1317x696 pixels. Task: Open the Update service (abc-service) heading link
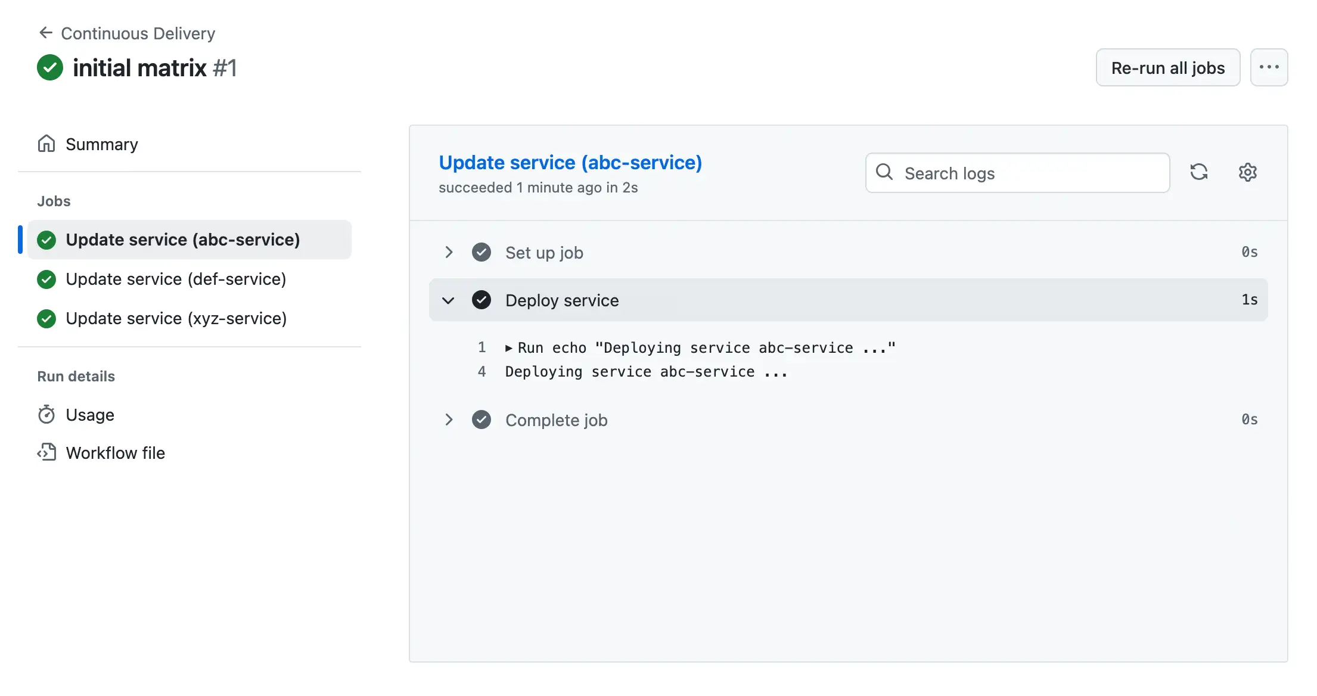[570, 162]
